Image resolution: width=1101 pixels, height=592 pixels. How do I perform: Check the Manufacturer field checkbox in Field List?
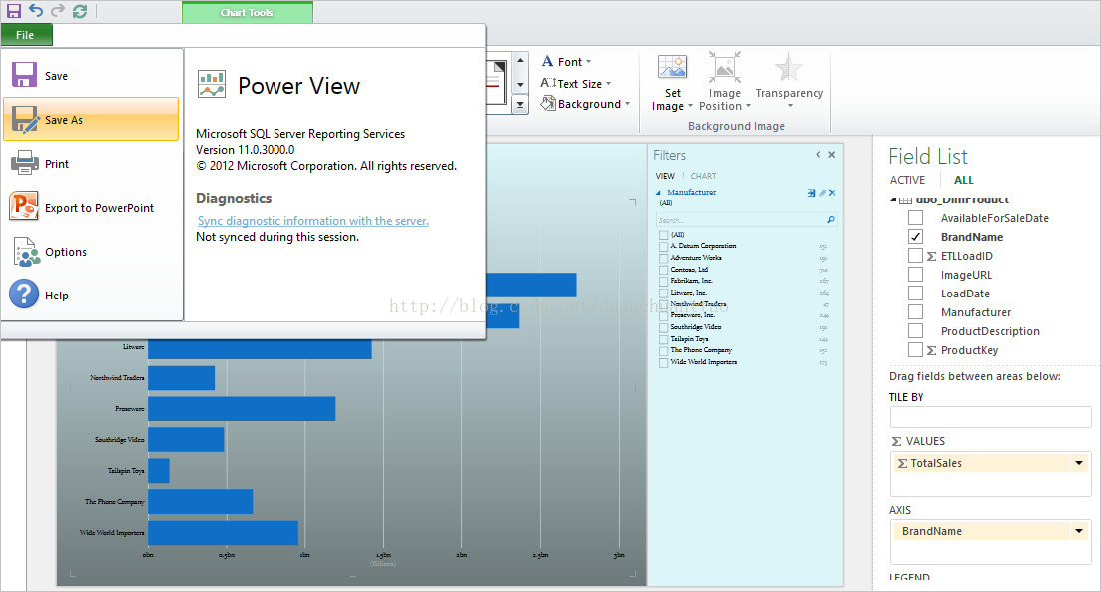coord(915,311)
